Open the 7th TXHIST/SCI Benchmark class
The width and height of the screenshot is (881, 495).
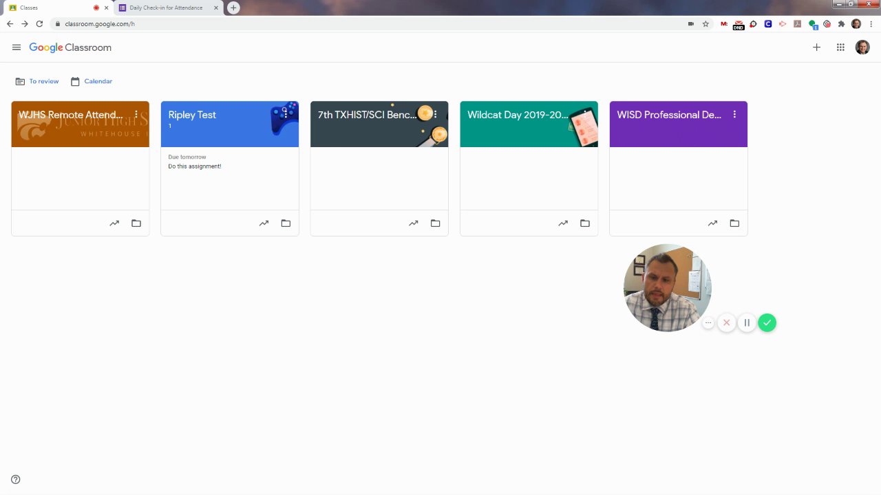tap(367, 115)
